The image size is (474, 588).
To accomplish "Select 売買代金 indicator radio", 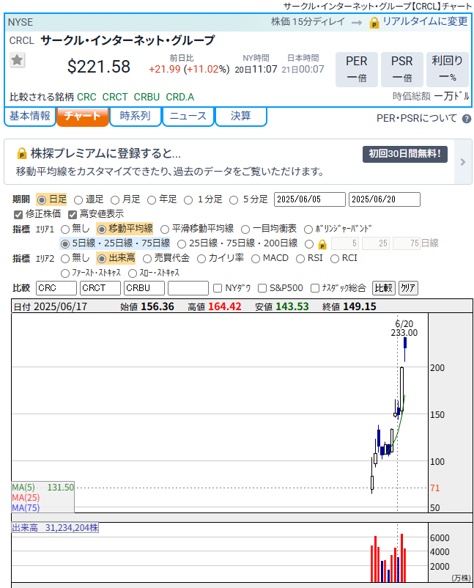I will pyautogui.click(x=147, y=259).
